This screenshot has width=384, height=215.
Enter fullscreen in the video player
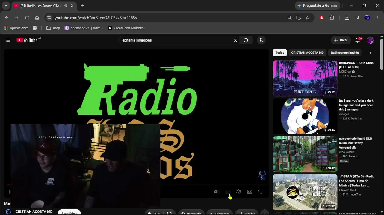point(260,192)
